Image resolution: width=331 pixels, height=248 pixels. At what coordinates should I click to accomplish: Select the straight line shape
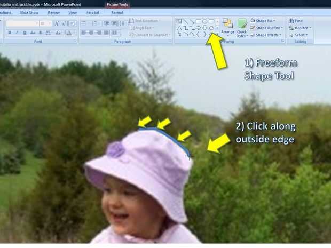pos(185,21)
